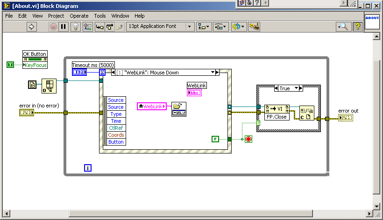Select the error in cluster terminal
Screen dimensions: 383x220
click(x=27, y=113)
